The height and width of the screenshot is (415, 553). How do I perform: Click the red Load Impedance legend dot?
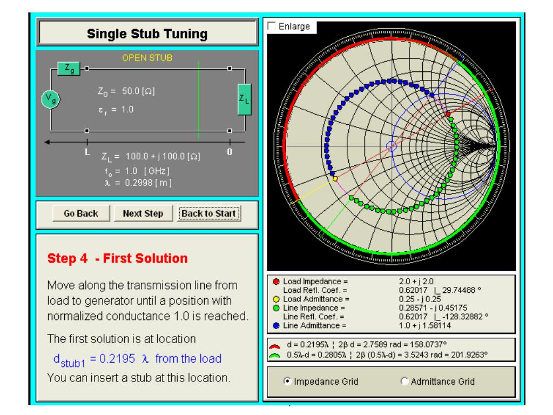(276, 281)
